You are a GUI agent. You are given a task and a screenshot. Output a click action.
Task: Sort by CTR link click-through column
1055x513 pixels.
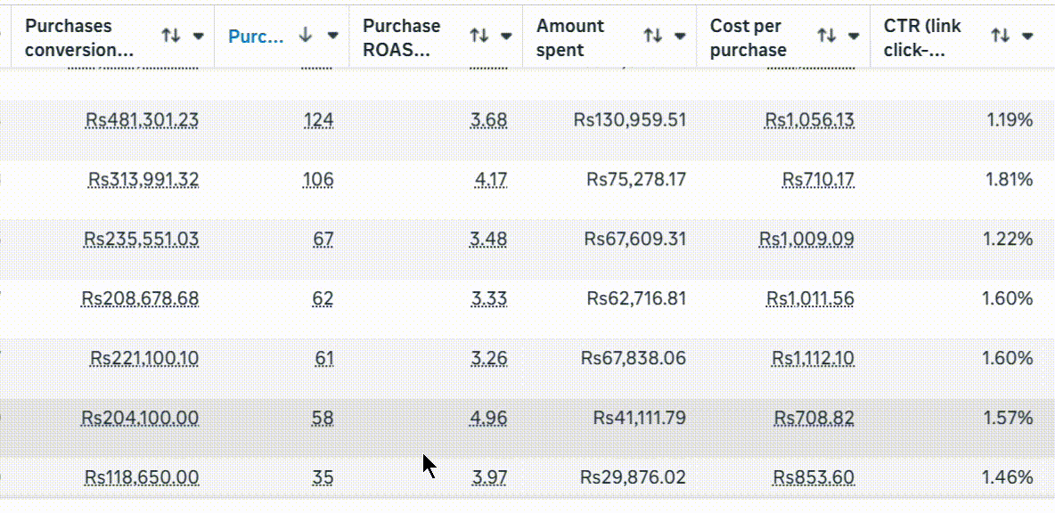click(1001, 37)
